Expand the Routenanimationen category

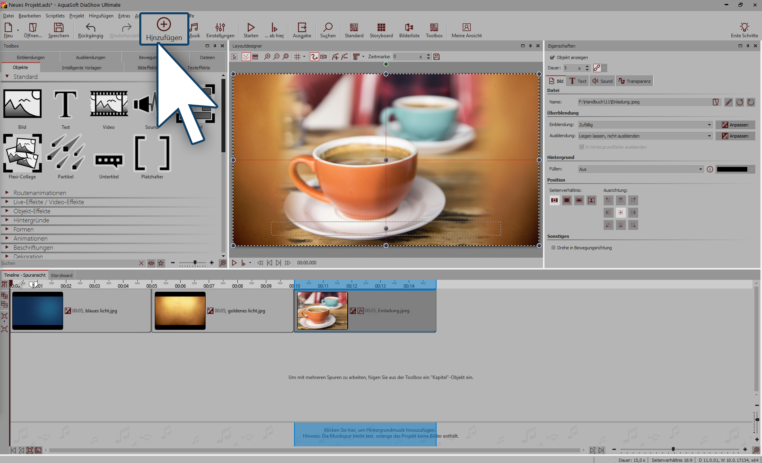point(40,193)
